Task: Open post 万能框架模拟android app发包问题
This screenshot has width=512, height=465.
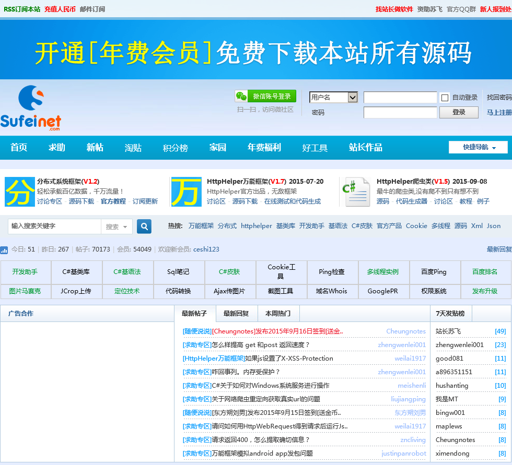Action: 262,454
